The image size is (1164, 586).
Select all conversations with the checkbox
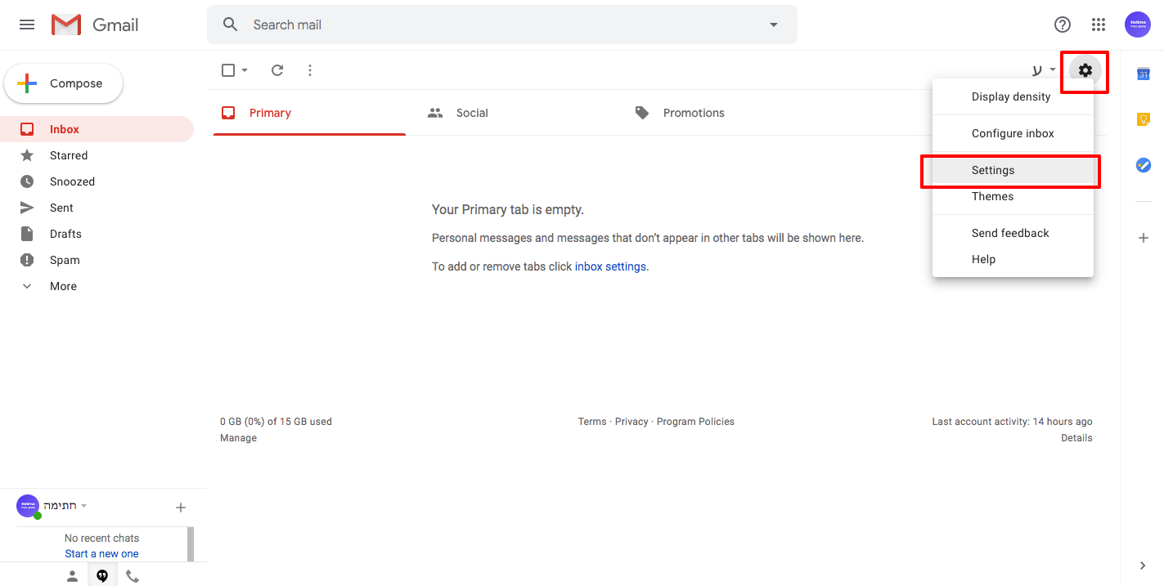[227, 70]
